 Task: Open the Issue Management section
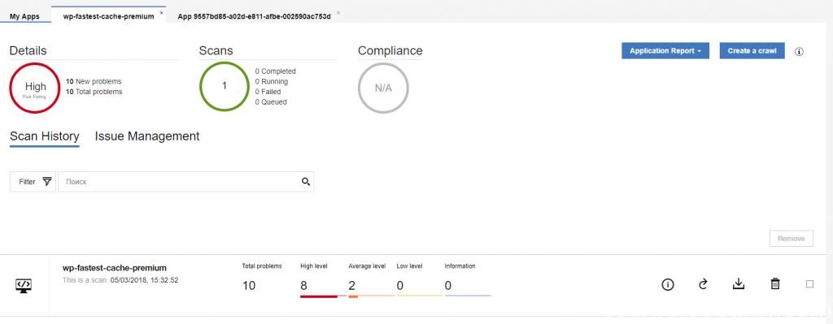(x=147, y=136)
